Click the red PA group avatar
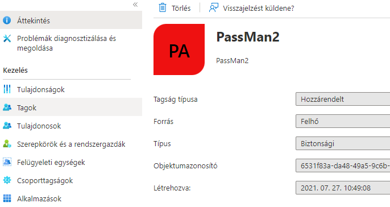The height and width of the screenshot is (207, 390). (x=179, y=49)
